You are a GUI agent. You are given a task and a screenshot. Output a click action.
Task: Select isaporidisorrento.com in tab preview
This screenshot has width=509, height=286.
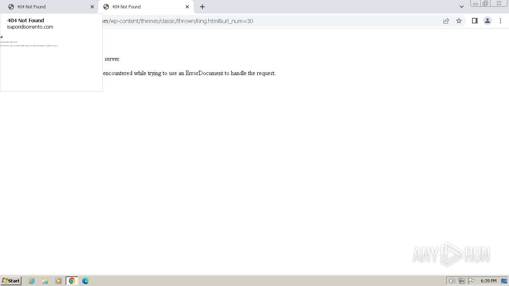(30, 27)
